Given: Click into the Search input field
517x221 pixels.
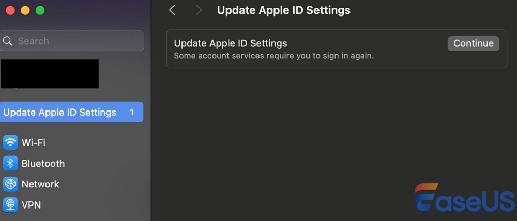Looking at the screenshot, I should pyautogui.click(x=78, y=41).
